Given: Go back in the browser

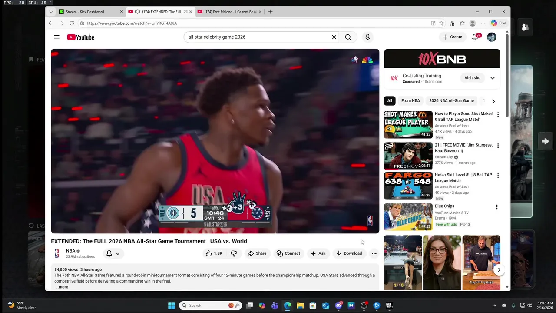Looking at the screenshot, I should [x=51, y=23].
